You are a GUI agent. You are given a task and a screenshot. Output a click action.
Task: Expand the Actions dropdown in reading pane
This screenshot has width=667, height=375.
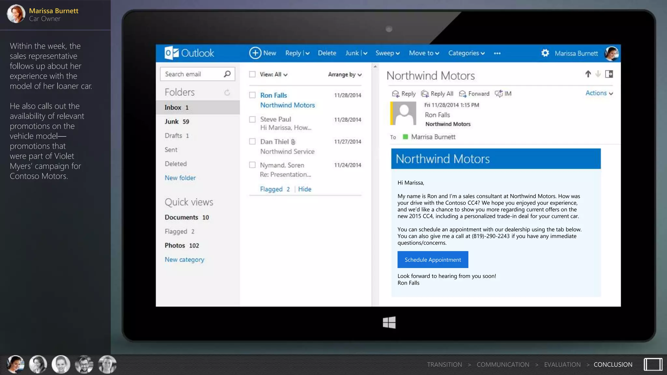tap(599, 93)
